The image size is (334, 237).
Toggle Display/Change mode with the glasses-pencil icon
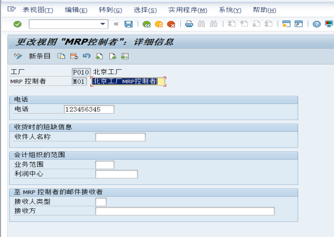pos(18,56)
